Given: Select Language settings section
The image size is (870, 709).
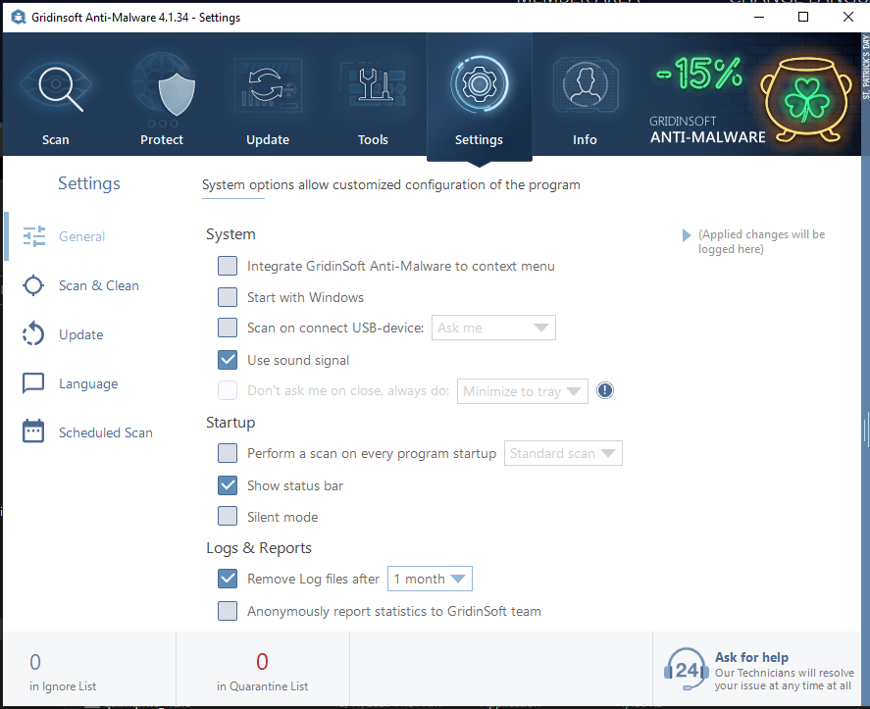Looking at the screenshot, I should click(x=88, y=383).
